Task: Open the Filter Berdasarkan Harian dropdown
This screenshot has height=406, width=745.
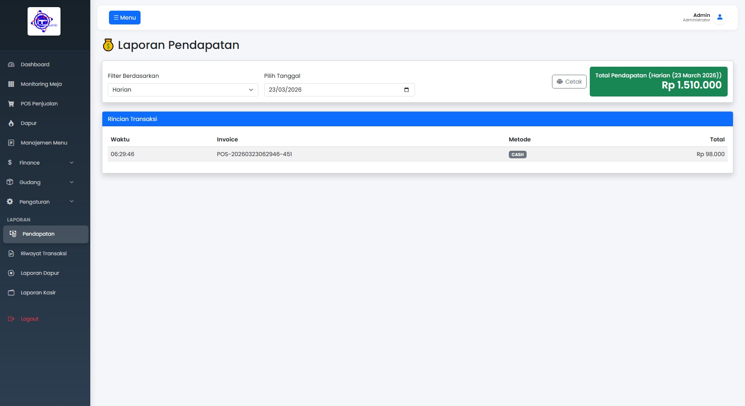Action: 183,90
